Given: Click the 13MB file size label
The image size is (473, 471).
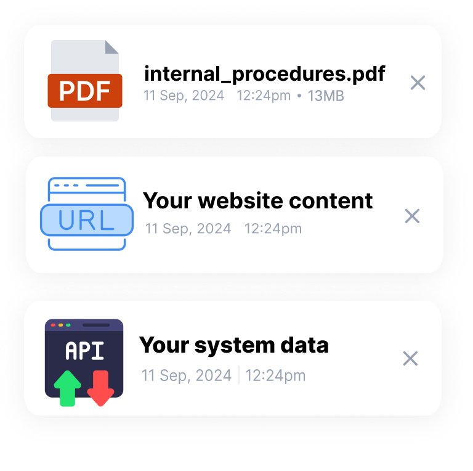Looking at the screenshot, I should tap(326, 96).
